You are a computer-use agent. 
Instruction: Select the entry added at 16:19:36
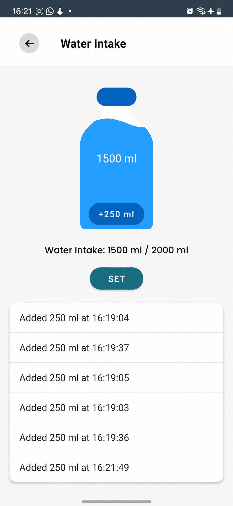click(x=116, y=437)
